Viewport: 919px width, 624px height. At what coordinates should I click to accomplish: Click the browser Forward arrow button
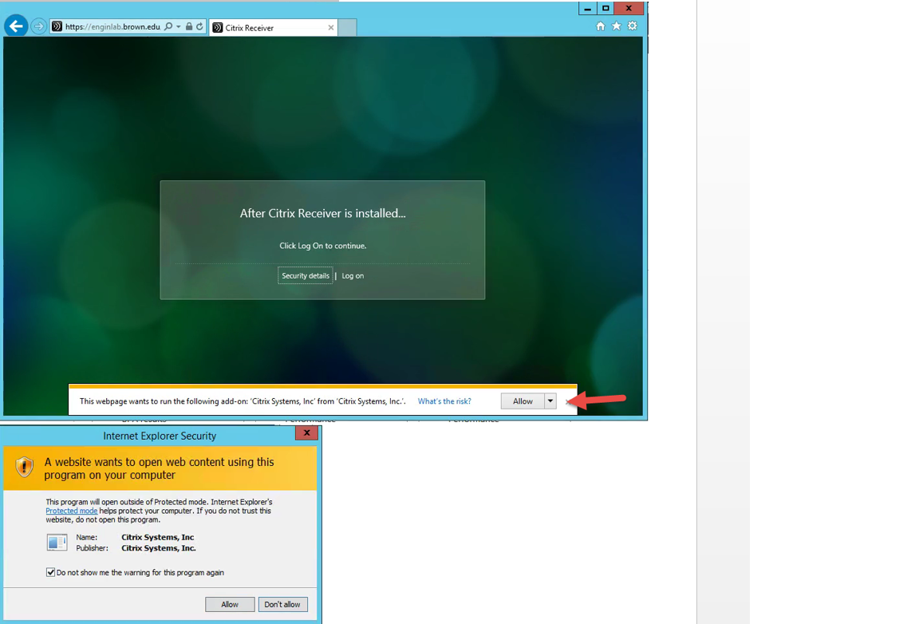click(38, 26)
